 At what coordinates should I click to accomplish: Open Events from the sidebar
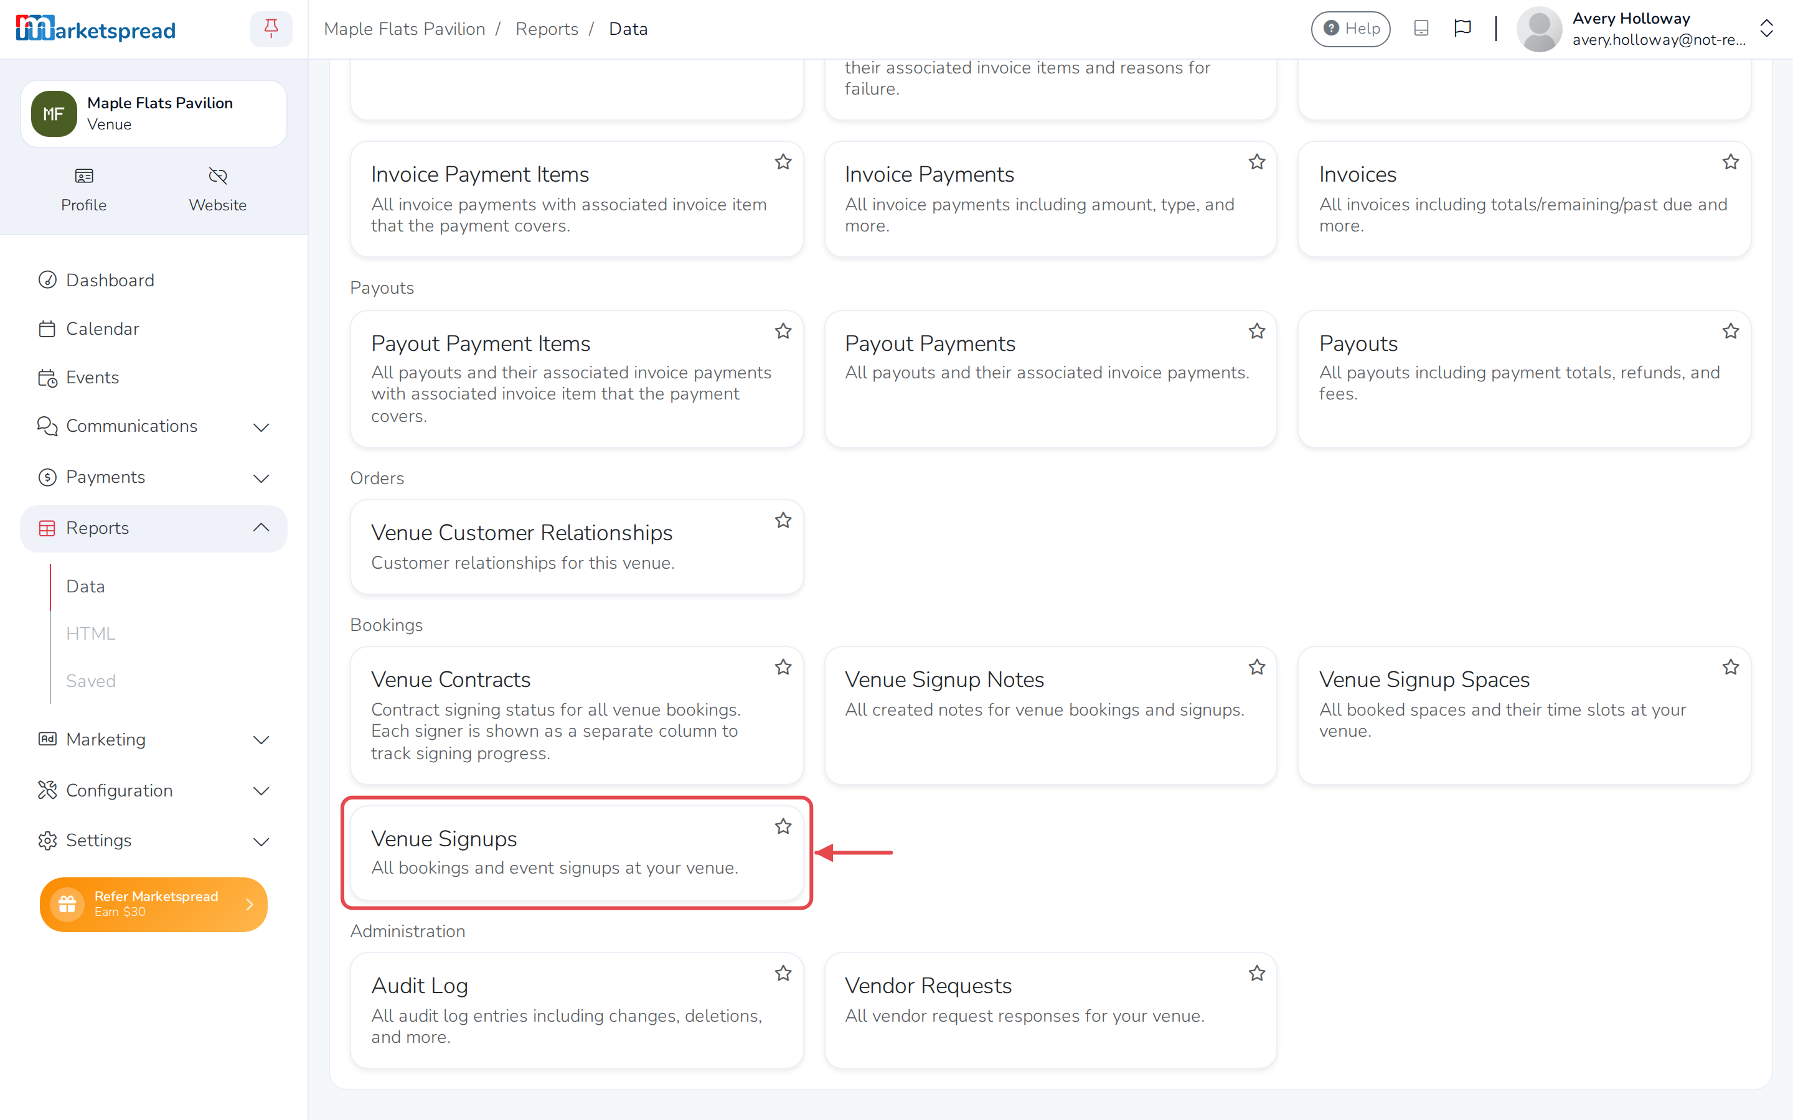(153, 378)
